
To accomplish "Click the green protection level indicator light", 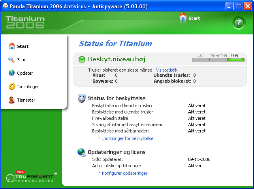I will point(82,60).
